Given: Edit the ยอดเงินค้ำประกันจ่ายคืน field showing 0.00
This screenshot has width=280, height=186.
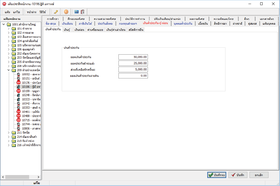Looking at the screenshot, I should pyautogui.click(x=133, y=76).
